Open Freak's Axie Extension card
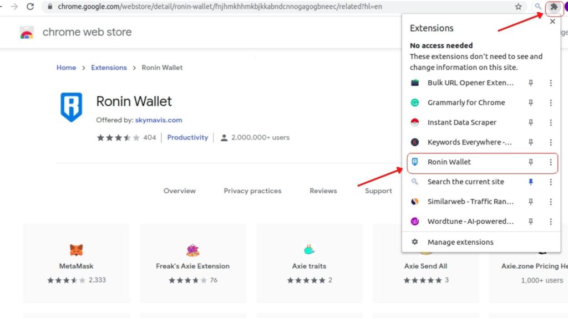Screen dimensions: 568x319 point(192,263)
